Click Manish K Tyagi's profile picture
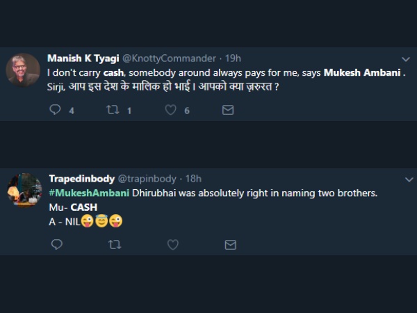Viewport: 417px width, 313px height. click(23, 71)
